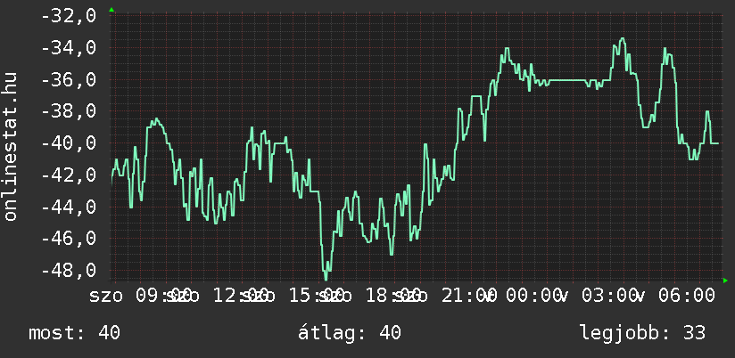
Task: Click the szo 09:00 time label
Action: coord(140,297)
